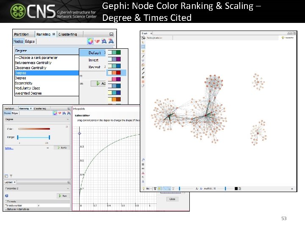
Task: Click the funnel filter icon at lower Ranking panel bottom
Action: pyautogui.click(x=11, y=176)
